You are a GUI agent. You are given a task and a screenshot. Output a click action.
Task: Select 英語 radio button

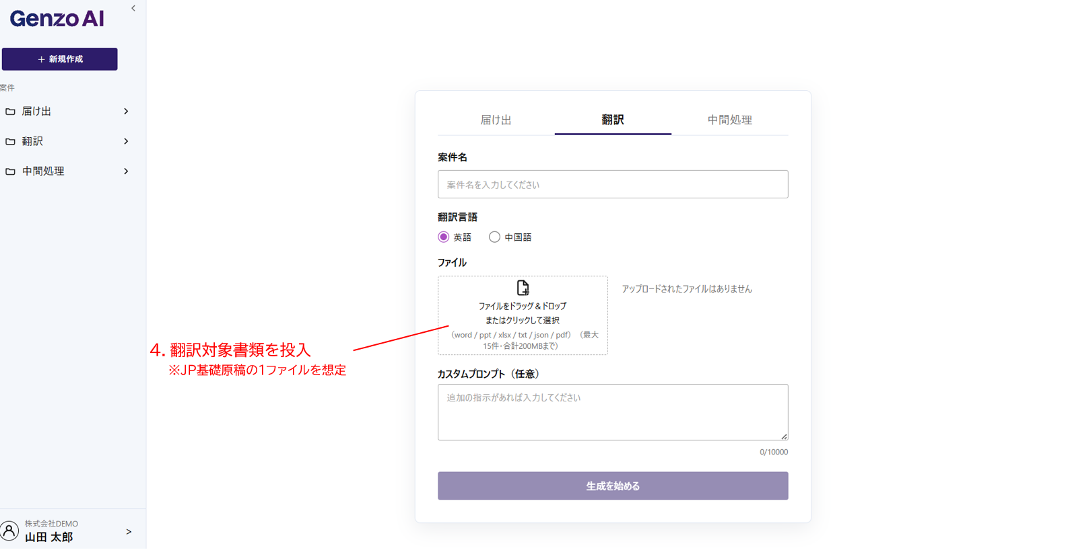443,237
